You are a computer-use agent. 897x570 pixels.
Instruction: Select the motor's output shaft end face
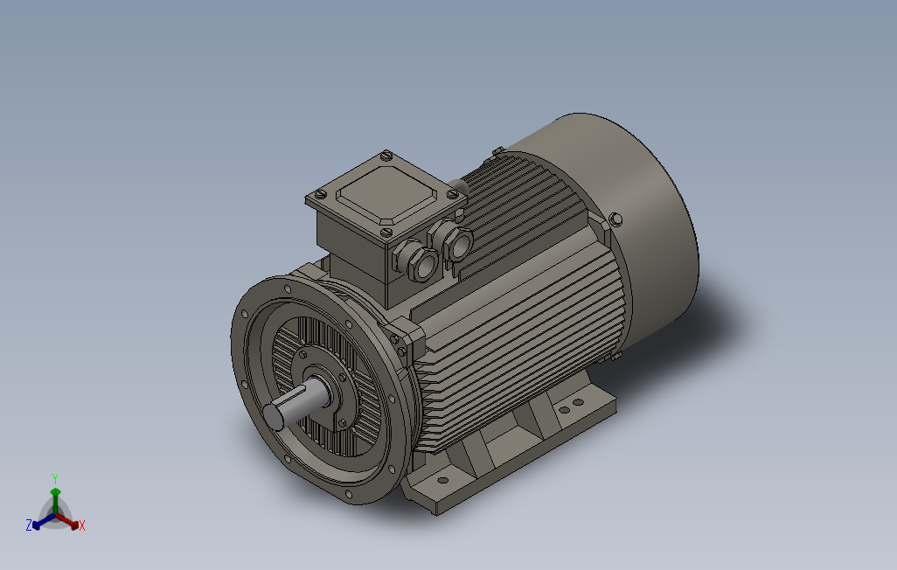273,416
